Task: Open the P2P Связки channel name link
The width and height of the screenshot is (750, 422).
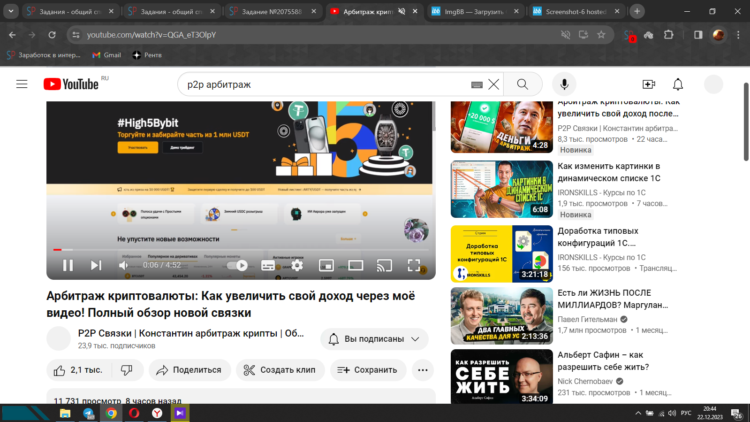Action: coord(191,333)
